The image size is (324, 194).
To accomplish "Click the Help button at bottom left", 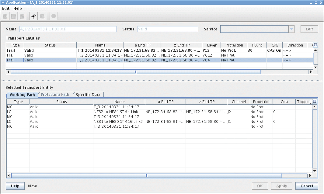I will (15, 186).
